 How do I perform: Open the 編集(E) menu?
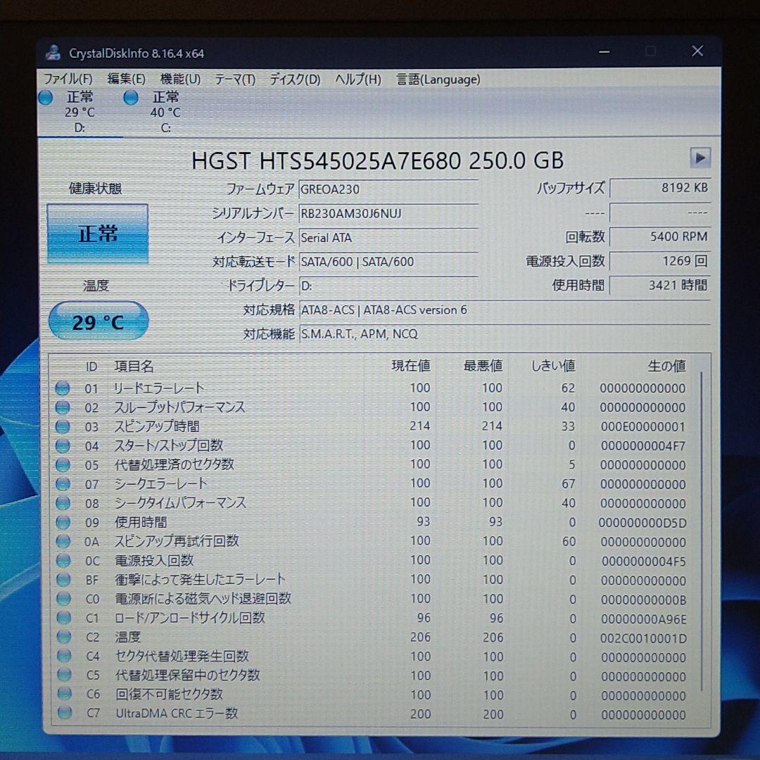[126, 79]
